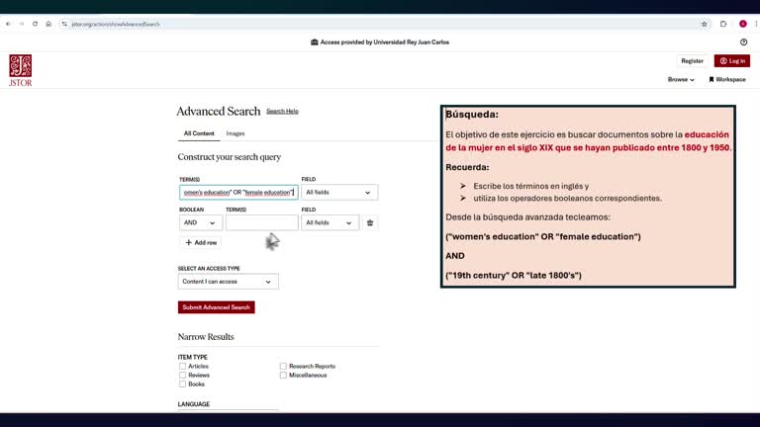Viewport: 760px width, 427px height.
Task: Check the Miscellaneous checkbox
Action: pos(283,375)
